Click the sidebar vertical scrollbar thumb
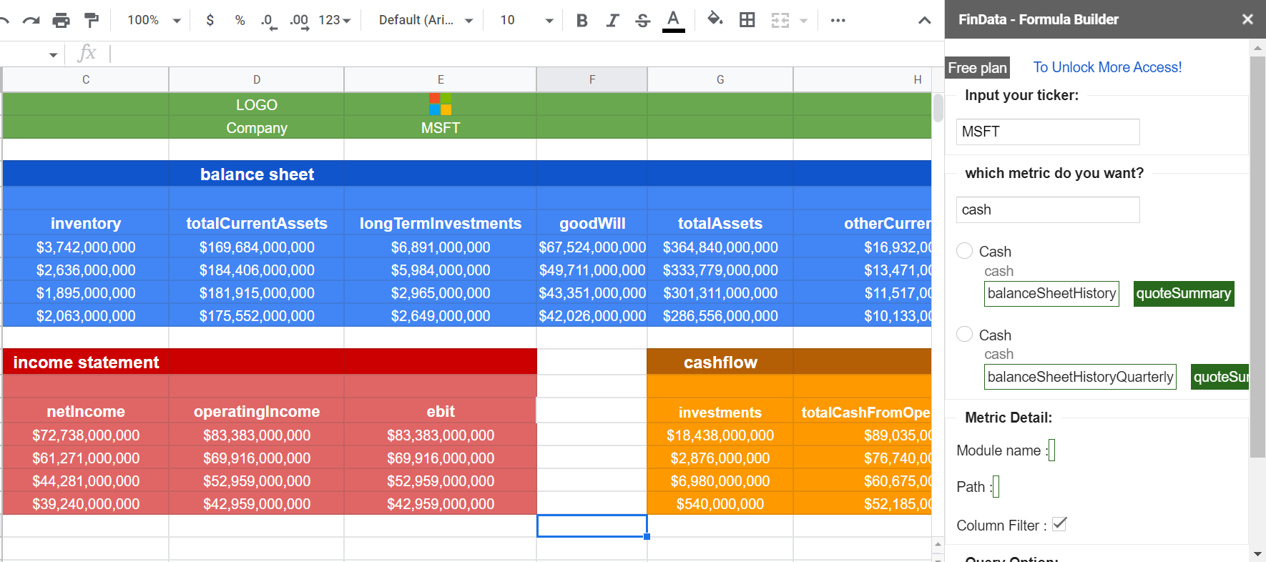 (x=1257, y=257)
